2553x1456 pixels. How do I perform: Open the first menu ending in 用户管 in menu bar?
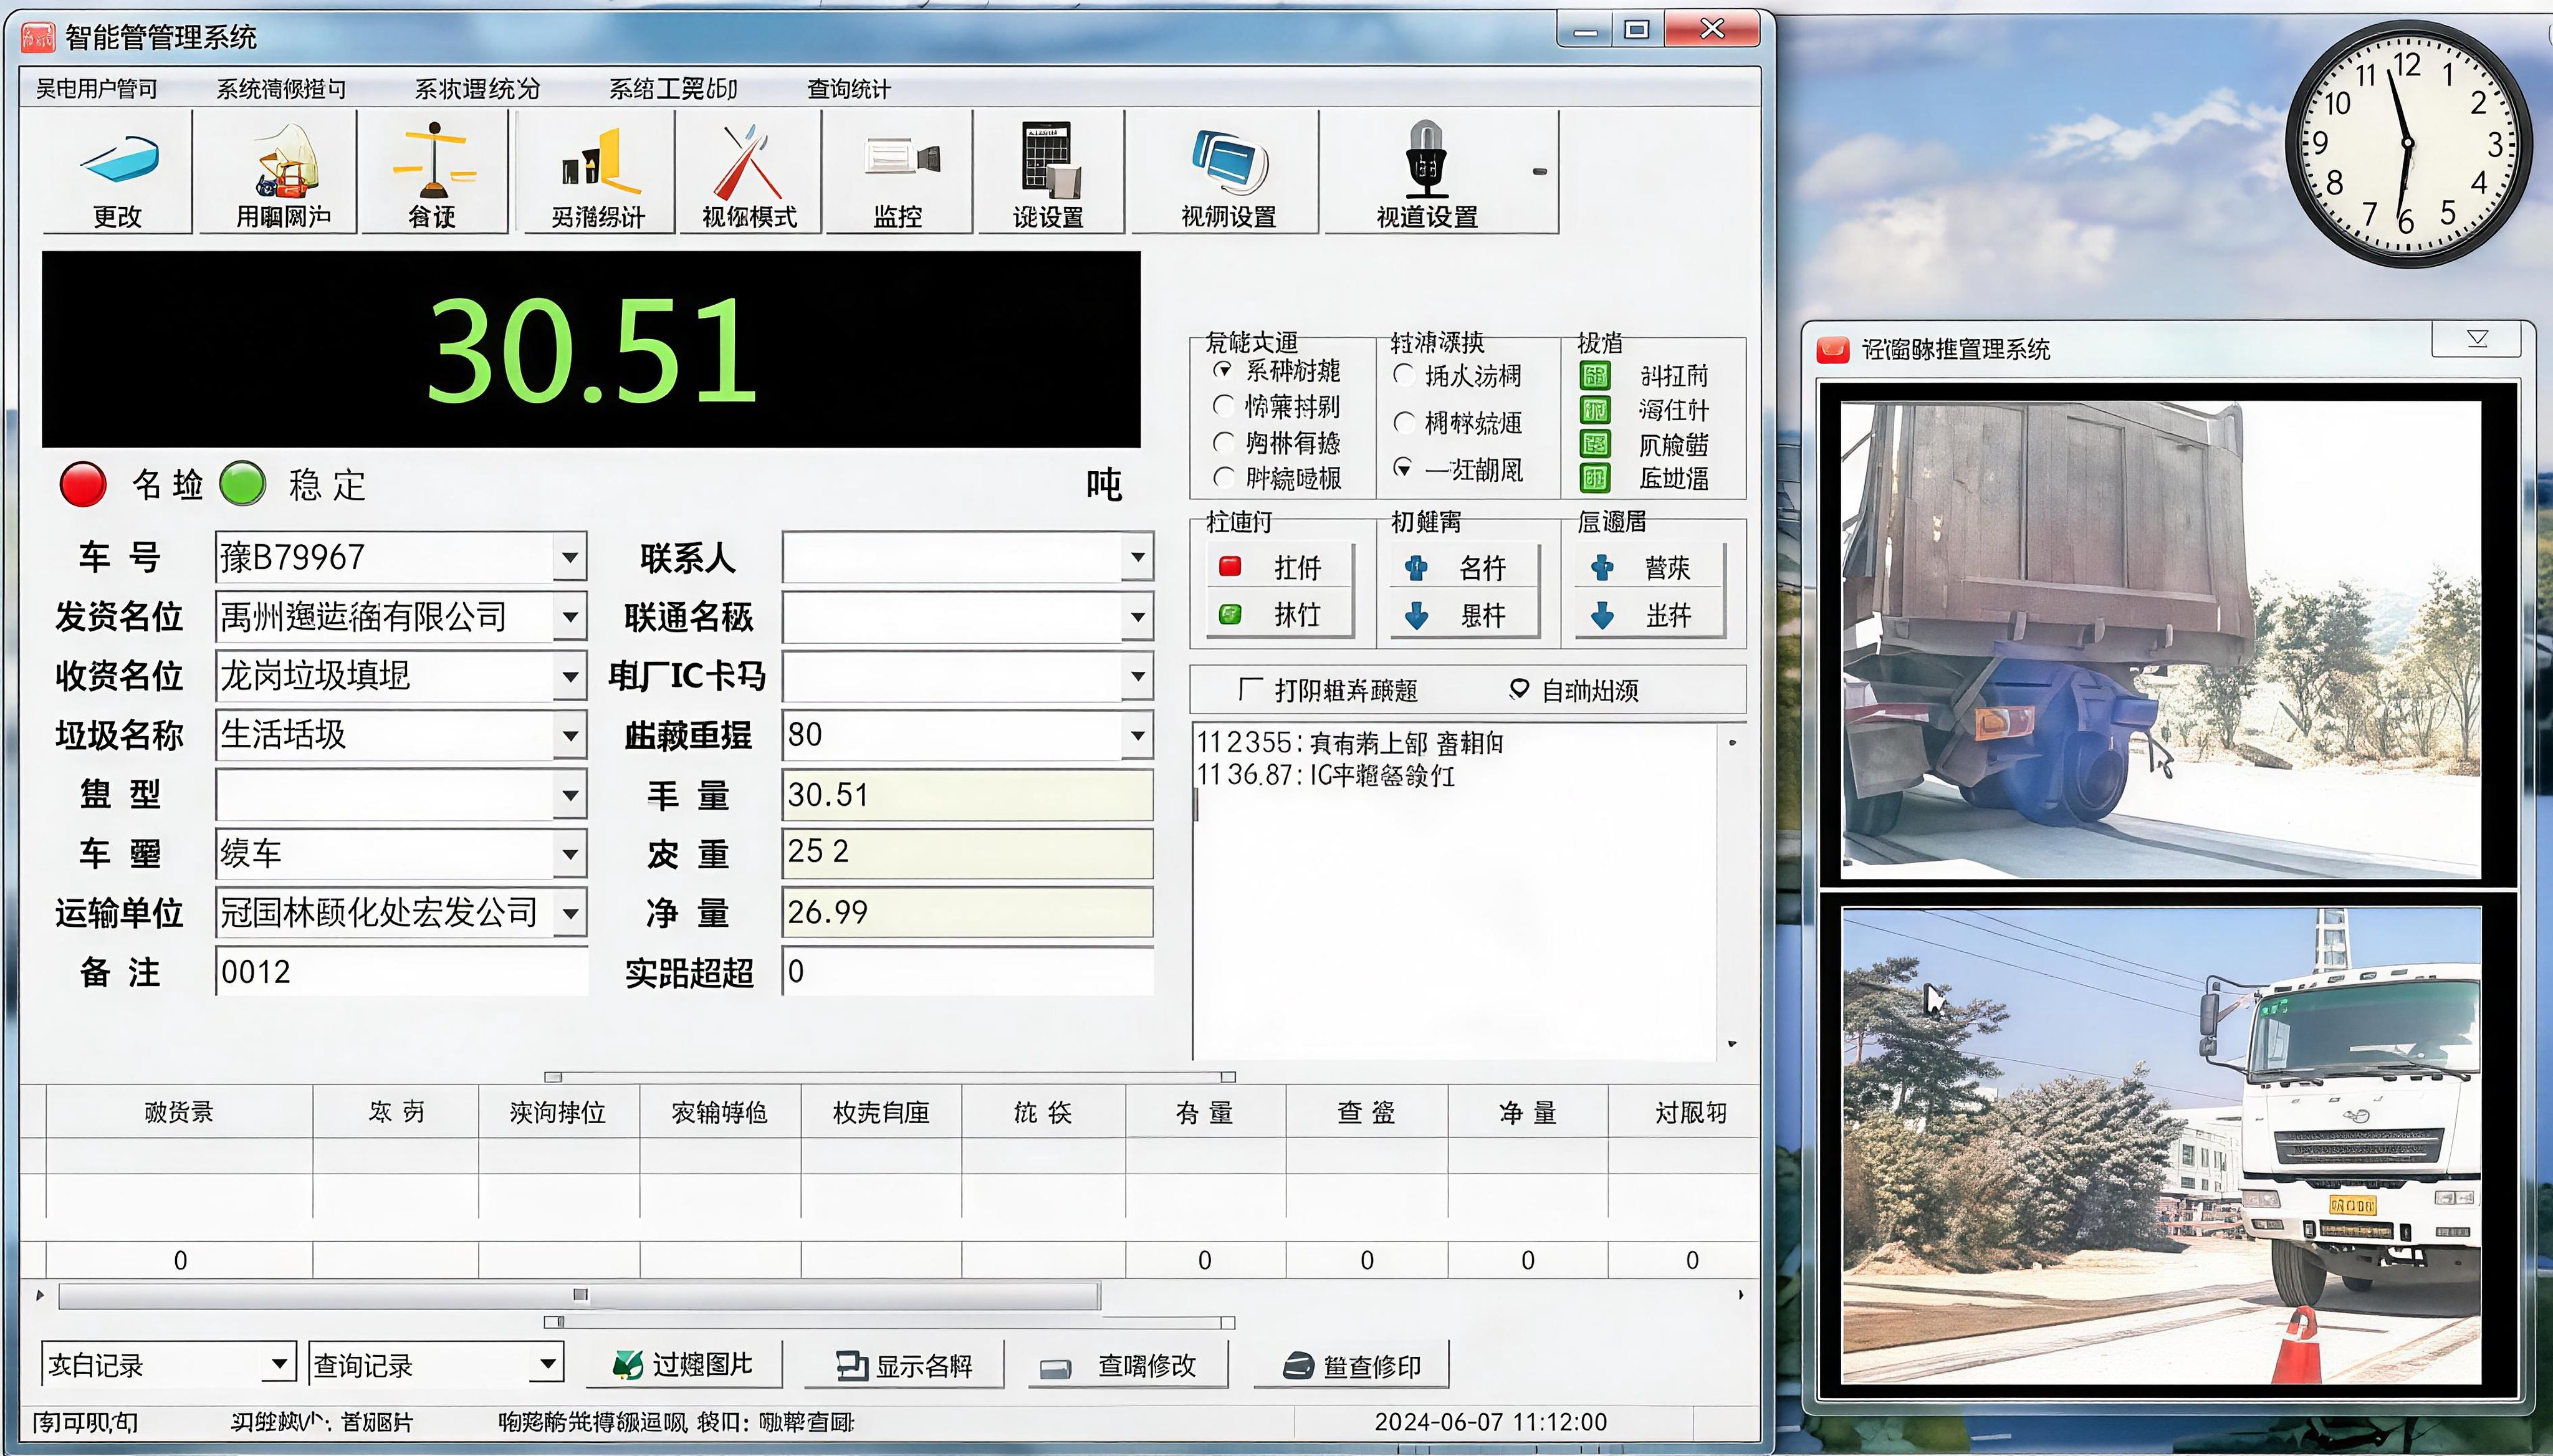[97, 89]
